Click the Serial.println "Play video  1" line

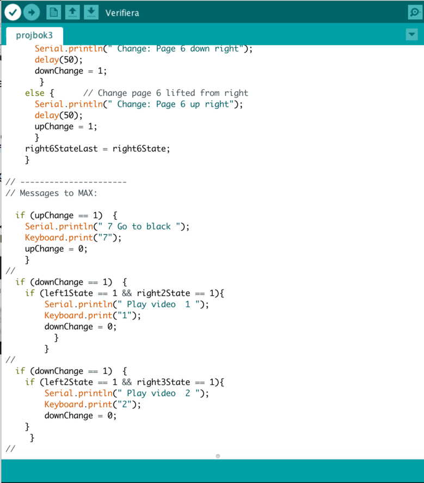(x=126, y=304)
